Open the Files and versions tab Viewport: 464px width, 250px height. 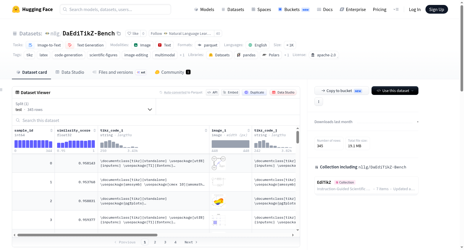tap(119, 72)
